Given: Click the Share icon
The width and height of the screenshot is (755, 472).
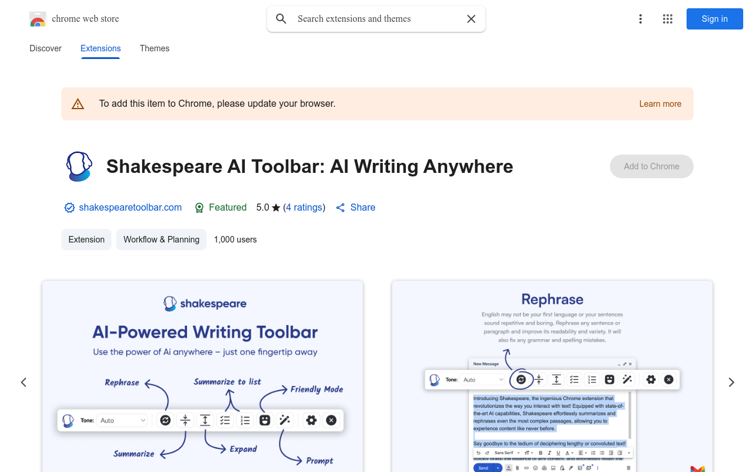Looking at the screenshot, I should pyautogui.click(x=340, y=208).
